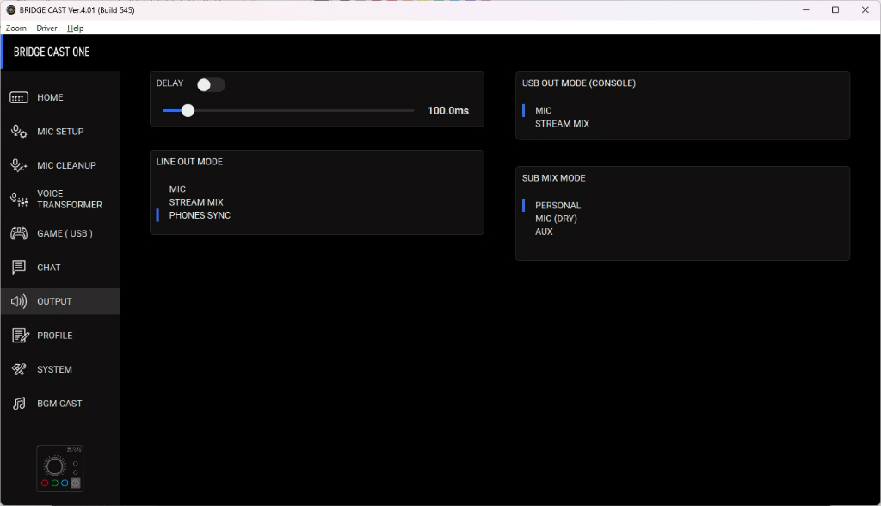This screenshot has width=881, height=506.
Task: Open the Help menu
Action: tap(76, 28)
